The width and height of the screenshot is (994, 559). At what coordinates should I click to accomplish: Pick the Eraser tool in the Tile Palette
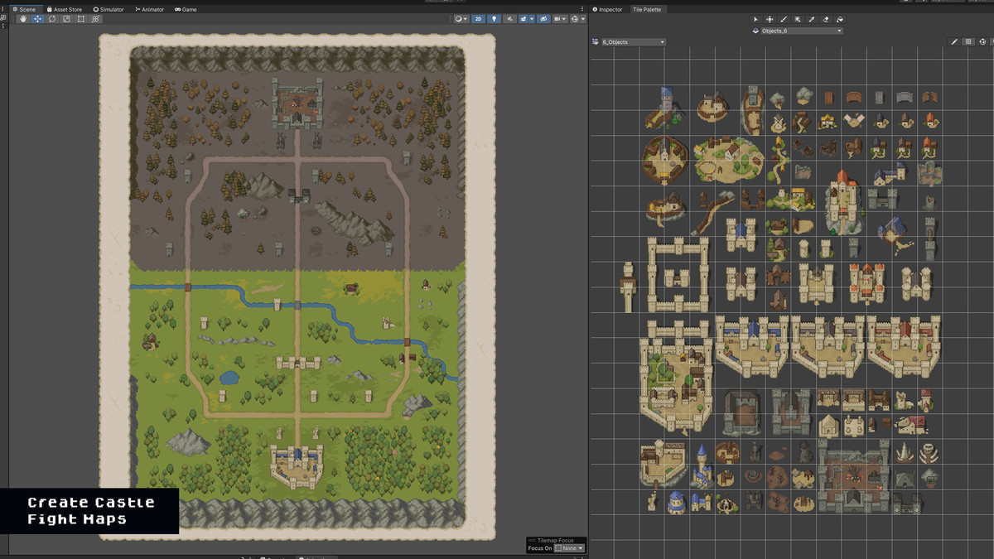pyautogui.click(x=823, y=19)
